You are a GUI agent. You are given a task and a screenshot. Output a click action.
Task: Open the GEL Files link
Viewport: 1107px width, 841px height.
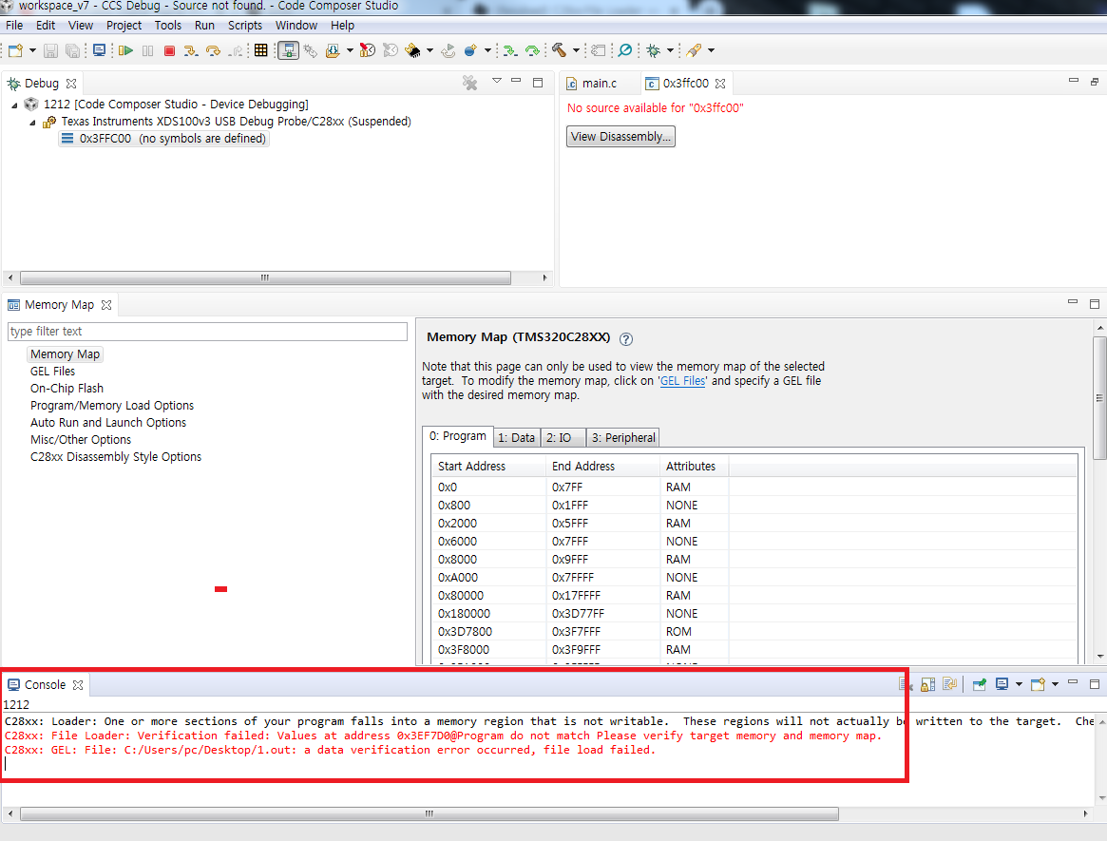[x=682, y=382]
